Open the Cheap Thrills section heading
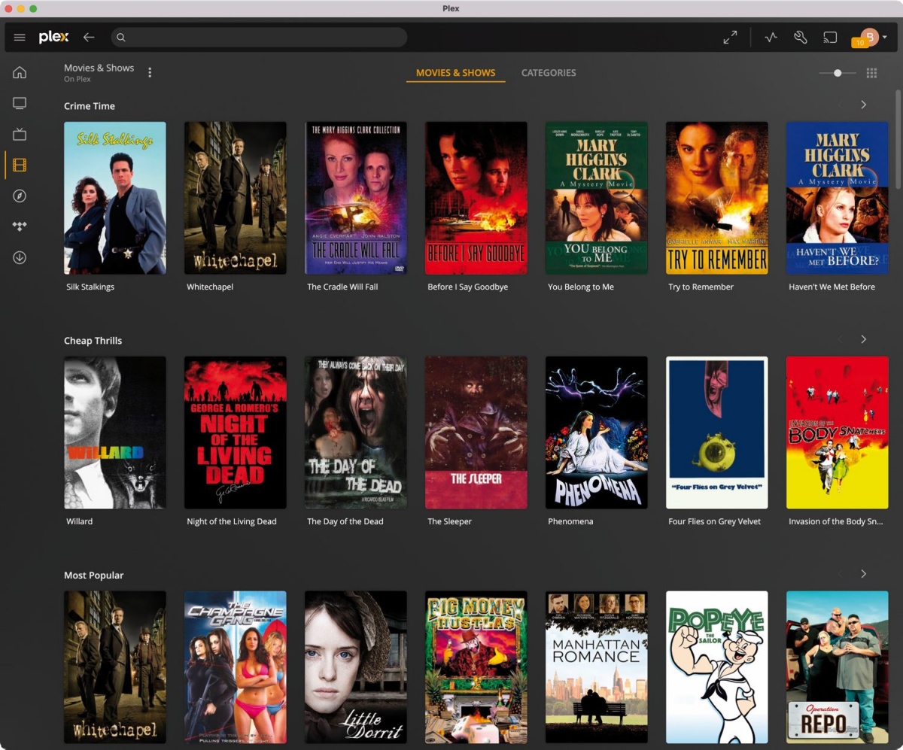903x750 pixels. 93,341
